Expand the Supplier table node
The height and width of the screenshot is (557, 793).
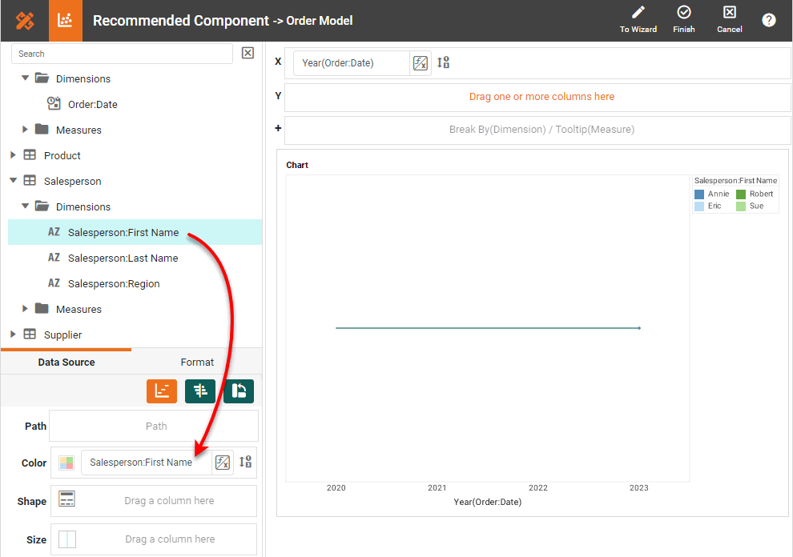13,335
